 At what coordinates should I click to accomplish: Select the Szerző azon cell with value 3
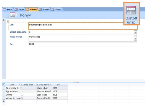28,98
